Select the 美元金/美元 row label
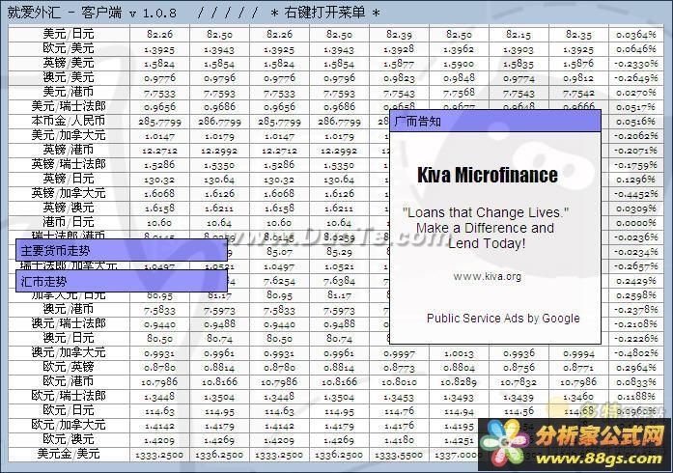 click(x=69, y=454)
